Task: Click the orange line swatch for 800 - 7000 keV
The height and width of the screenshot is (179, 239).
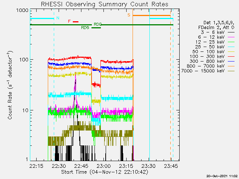Action: (231, 66)
